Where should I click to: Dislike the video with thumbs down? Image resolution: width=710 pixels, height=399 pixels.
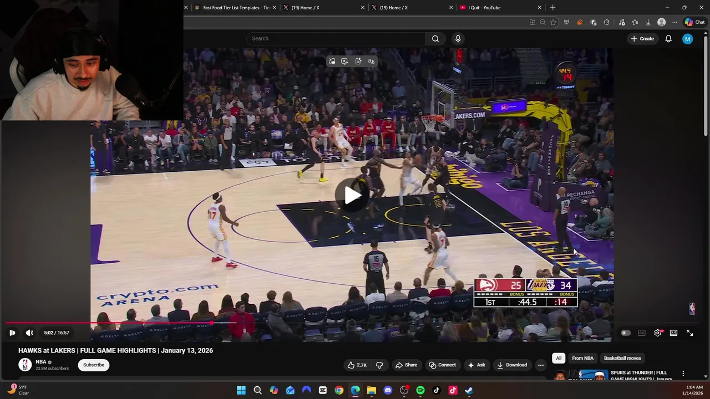379,365
